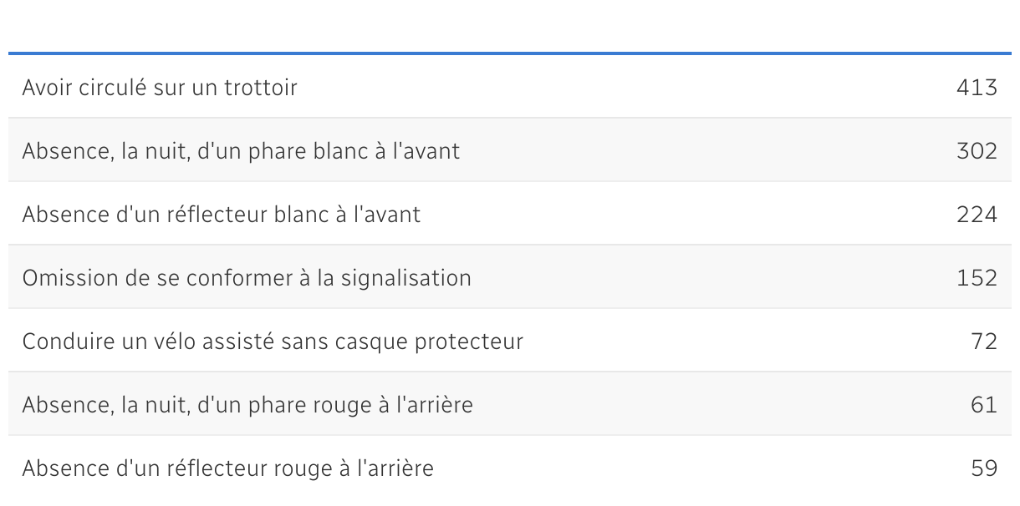
Task: Click the word "trottoir" in the first row
Action: point(261,88)
